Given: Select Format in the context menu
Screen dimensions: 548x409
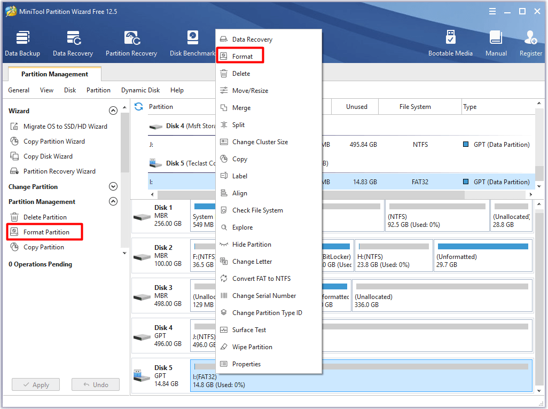Looking at the screenshot, I should (269, 56).
